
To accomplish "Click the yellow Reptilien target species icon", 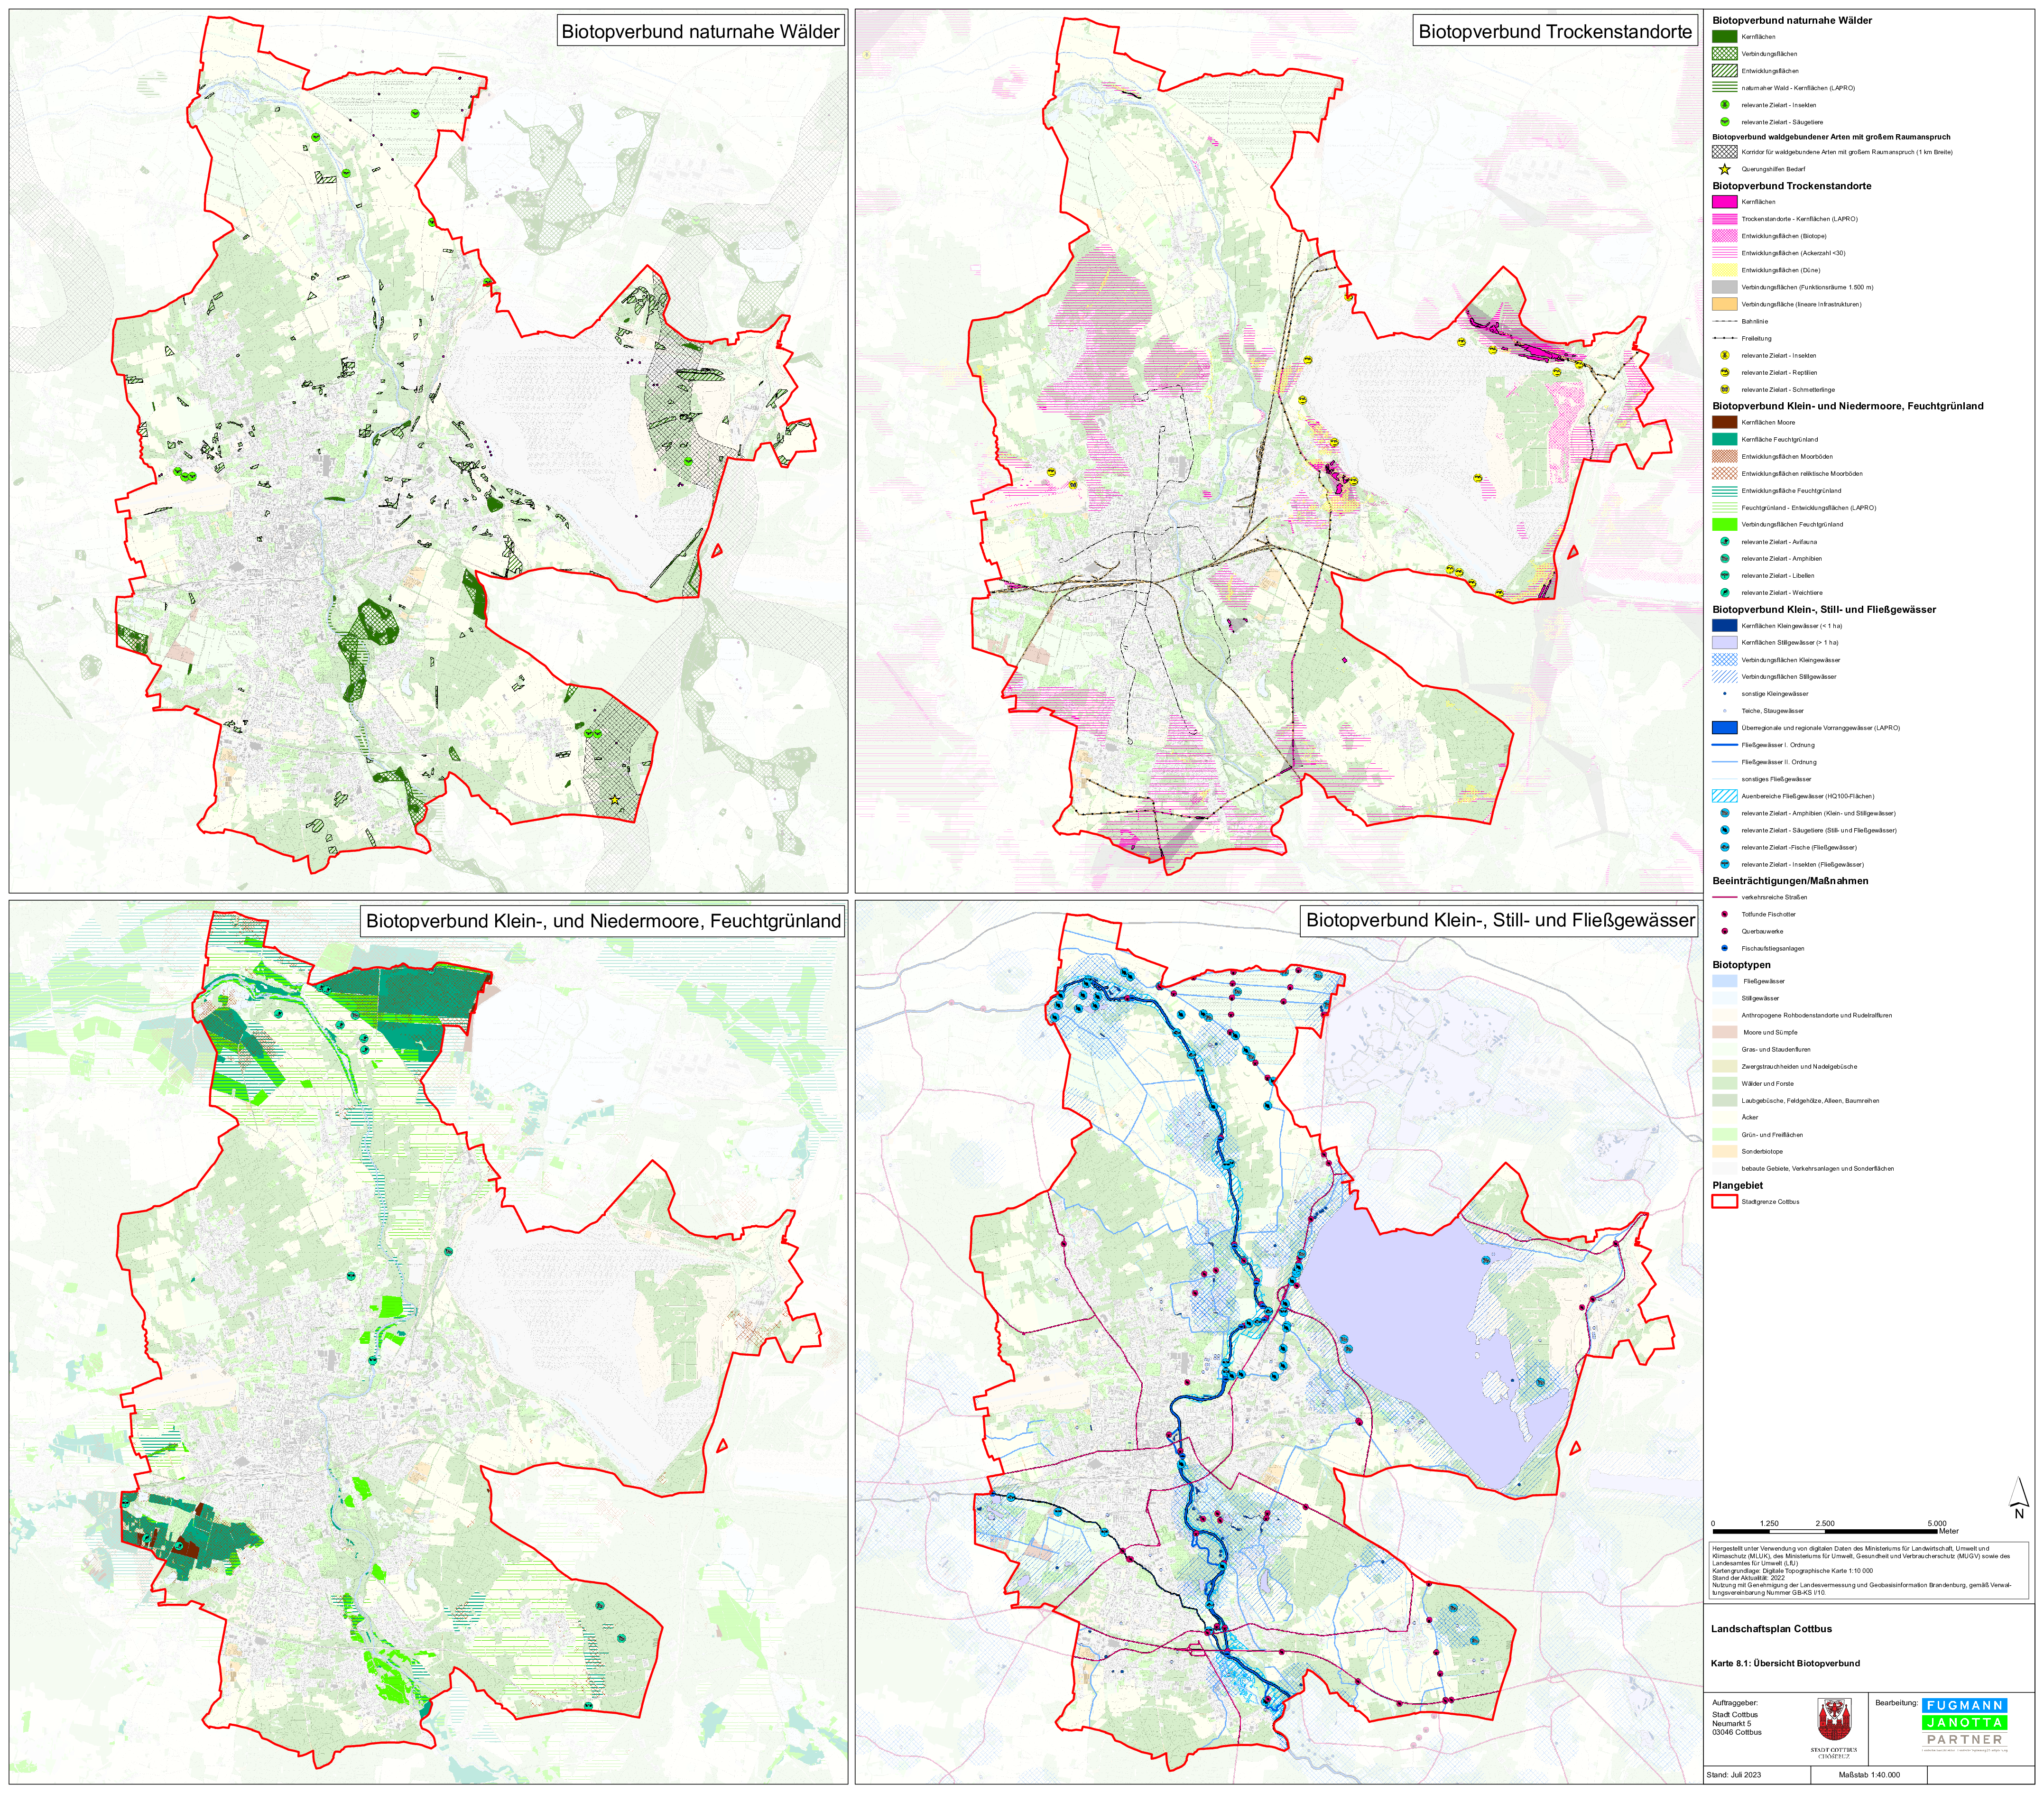I will click(x=1725, y=372).
